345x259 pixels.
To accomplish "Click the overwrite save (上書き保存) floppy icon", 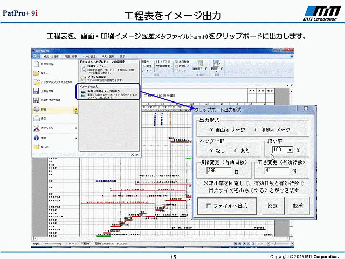I will (36, 91).
